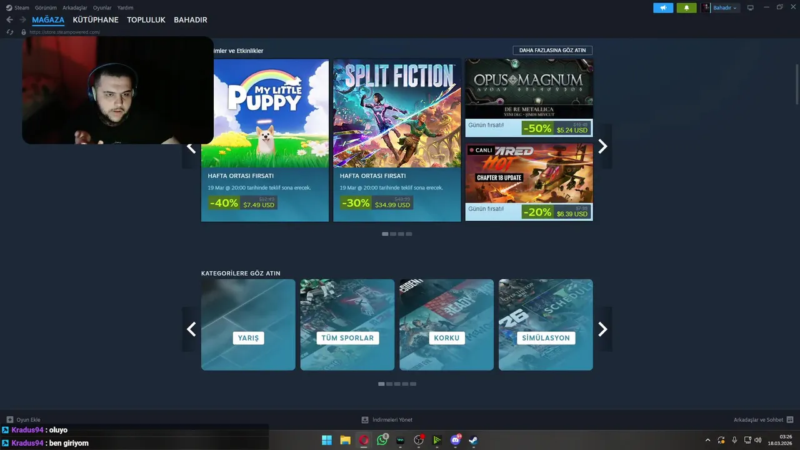Click the -40% $7.49 USD price
The height and width of the screenshot is (450, 800).
tap(242, 203)
